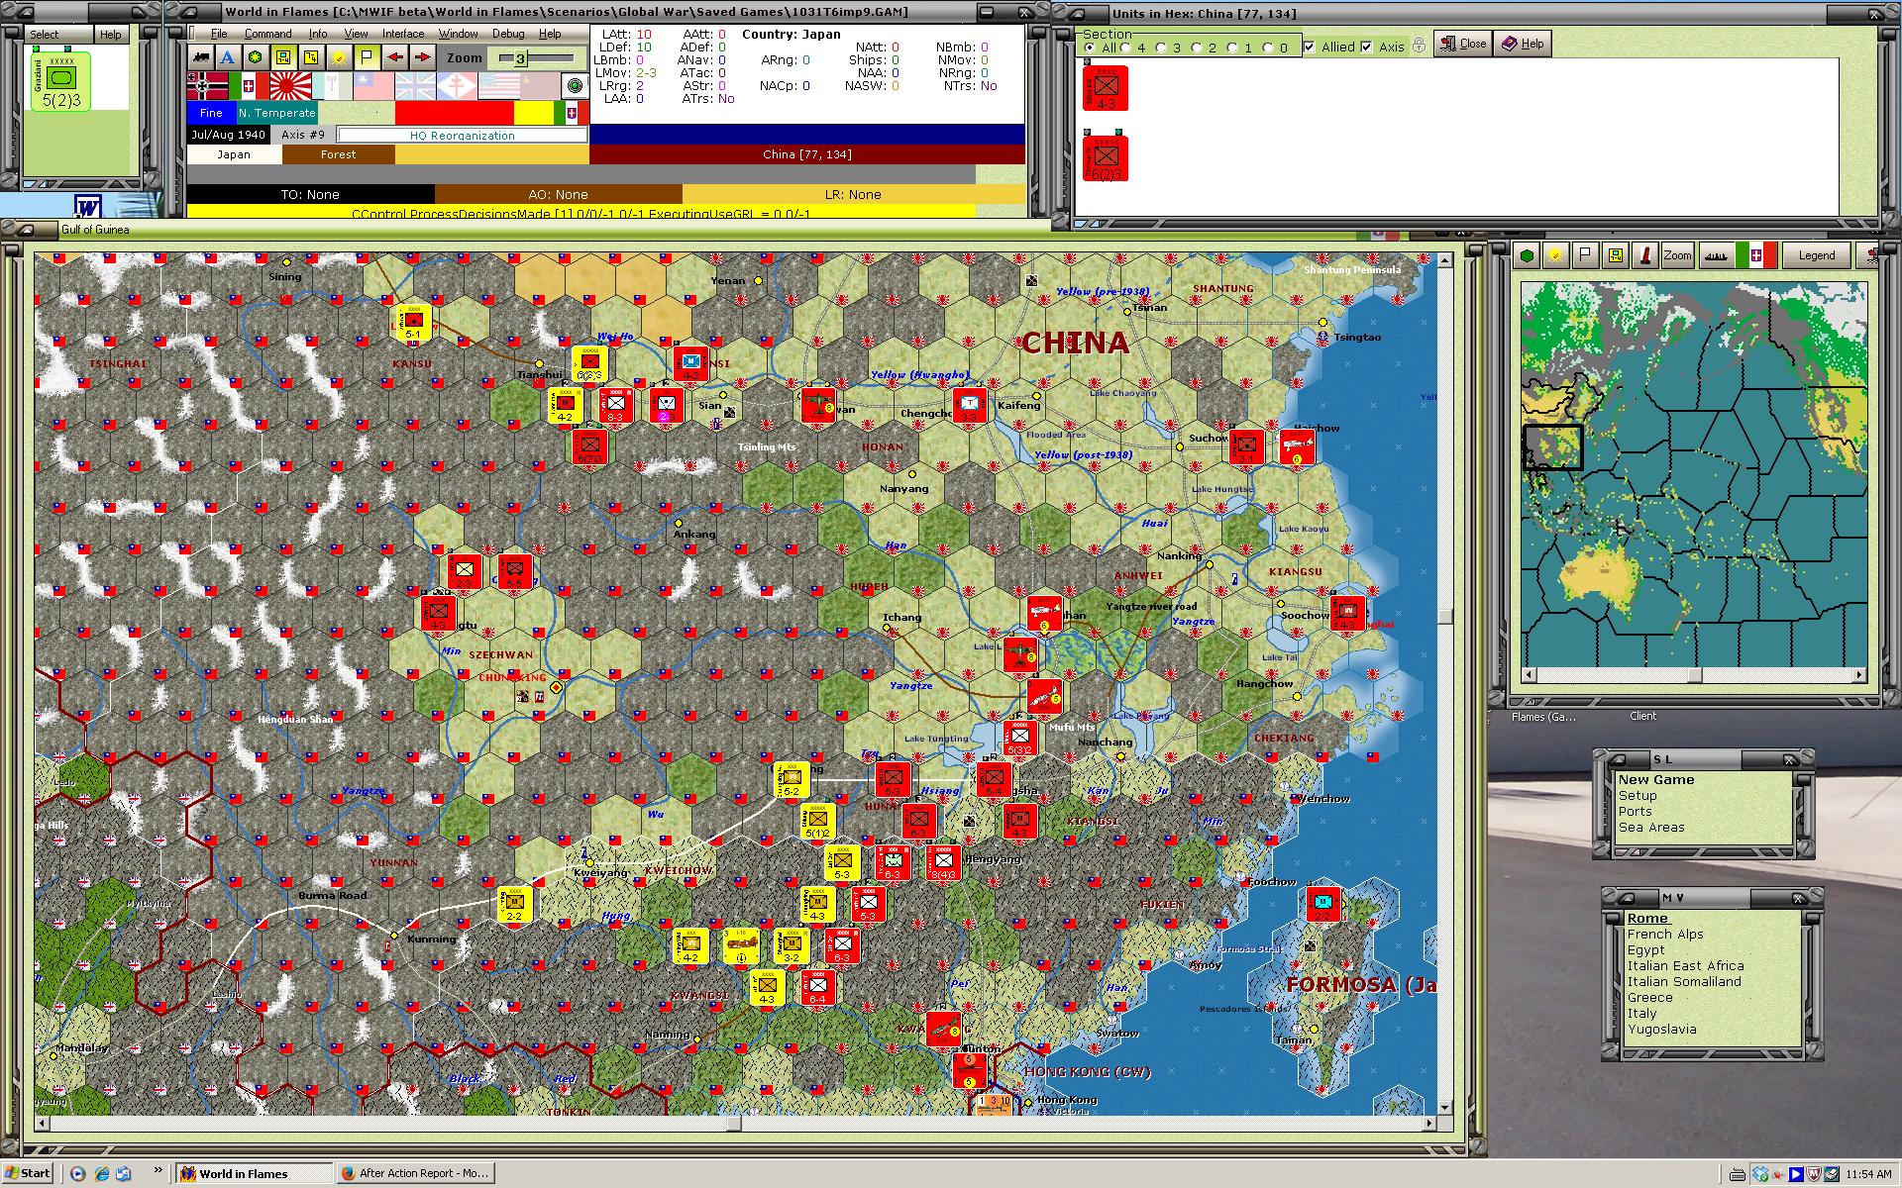Click the Zoom button in minimap toolbar
The image size is (1902, 1188).
(1677, 255)
